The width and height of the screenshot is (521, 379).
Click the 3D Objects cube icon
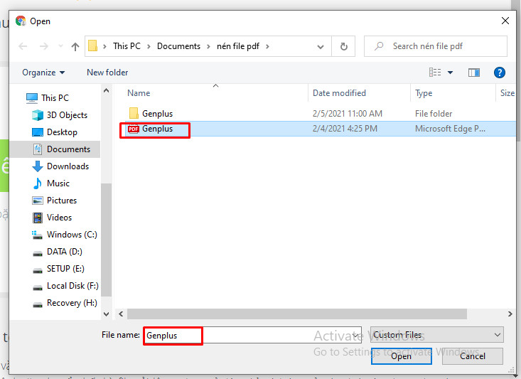tap(38, 115)
